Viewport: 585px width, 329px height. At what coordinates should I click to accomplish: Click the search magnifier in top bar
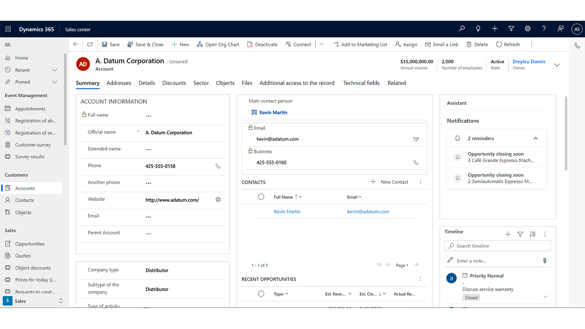point(462,29)
